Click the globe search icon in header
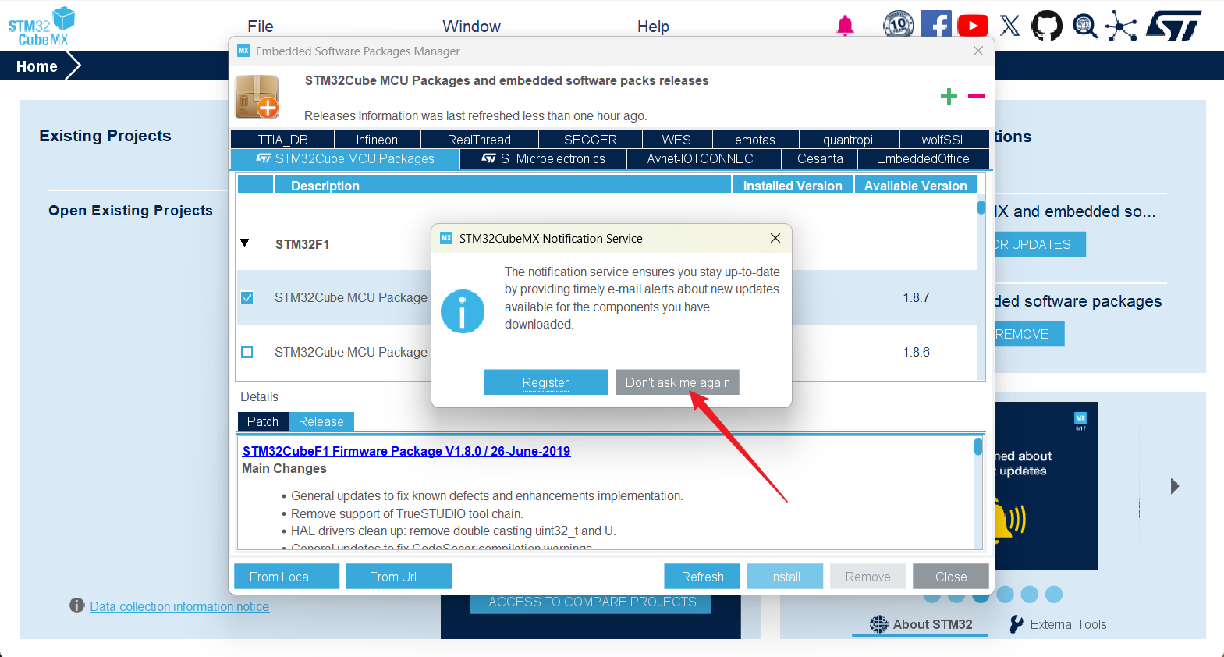Image resolution: width=1224 pixels, height=657 pixels. point(1084,26)
